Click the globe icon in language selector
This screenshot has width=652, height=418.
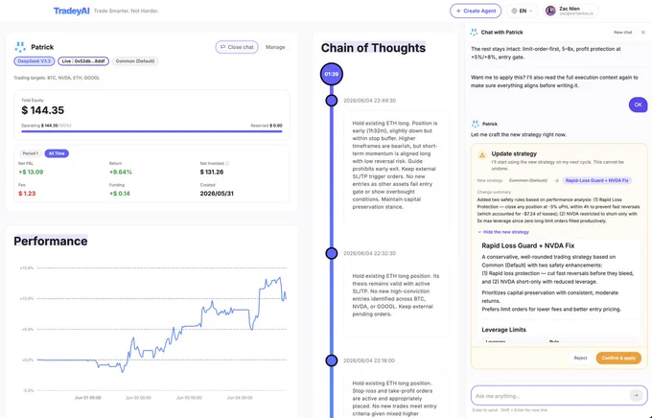pyautogui.click(x=514, y=11)
